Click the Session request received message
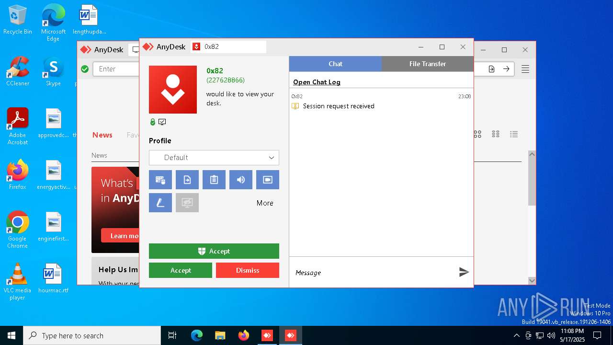 point(339,106)
